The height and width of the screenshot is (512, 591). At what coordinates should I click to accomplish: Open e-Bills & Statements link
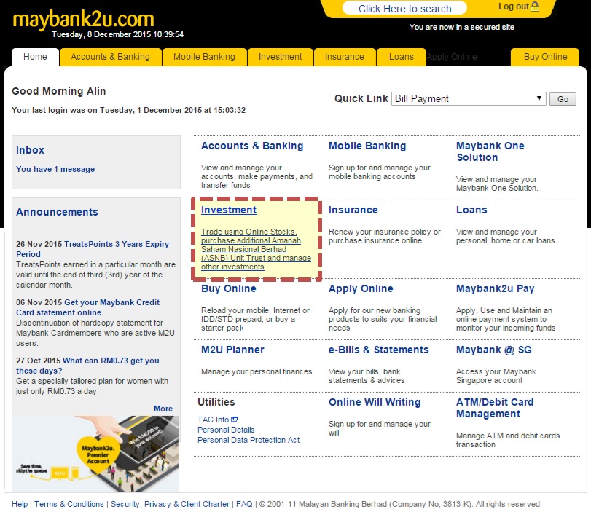click(379, 350)
